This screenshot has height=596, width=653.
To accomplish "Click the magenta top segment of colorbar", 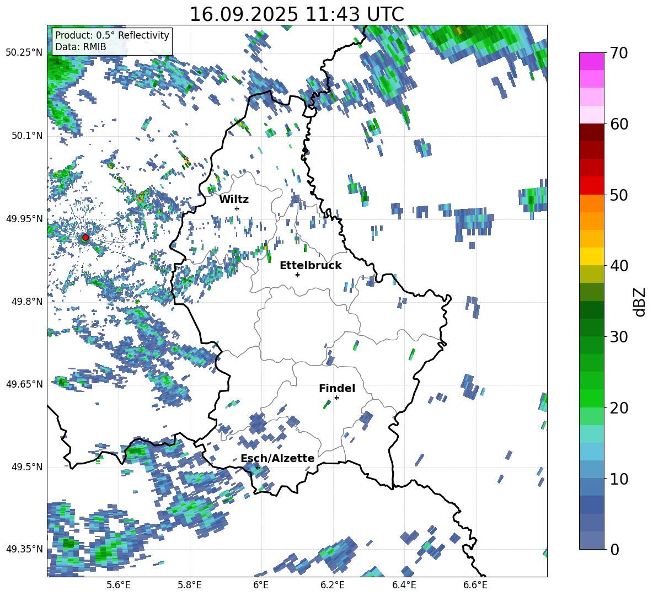I will click(591, 62).
